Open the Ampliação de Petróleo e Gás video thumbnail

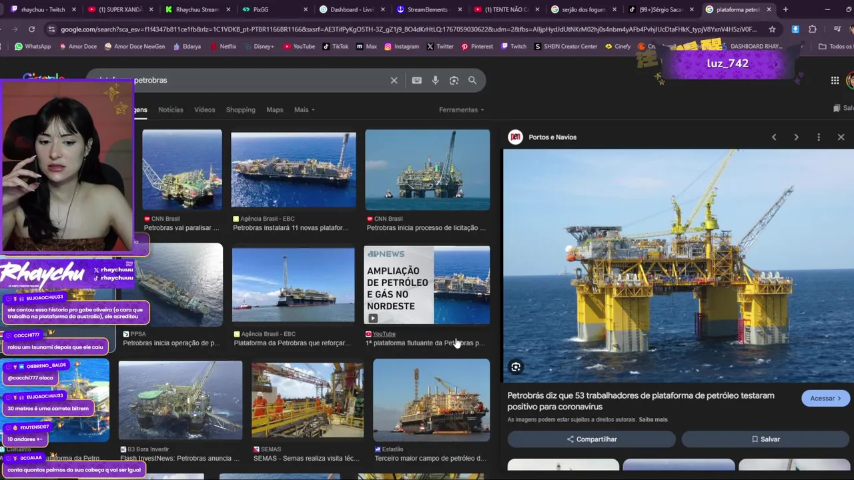[x=427, y=285]
